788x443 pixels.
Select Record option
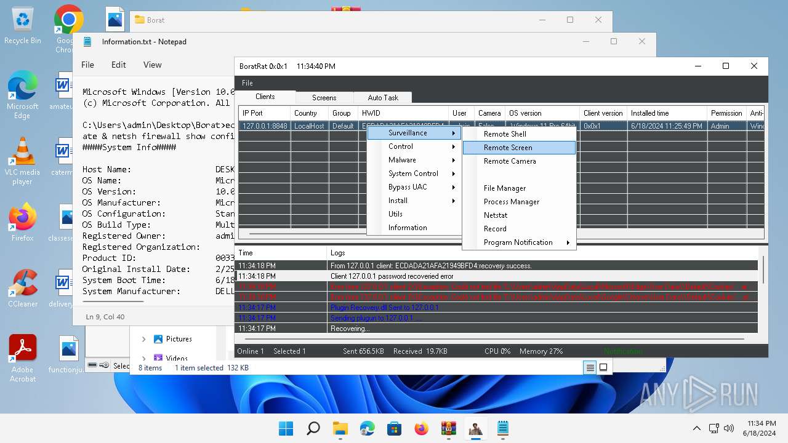coord(519,229)
